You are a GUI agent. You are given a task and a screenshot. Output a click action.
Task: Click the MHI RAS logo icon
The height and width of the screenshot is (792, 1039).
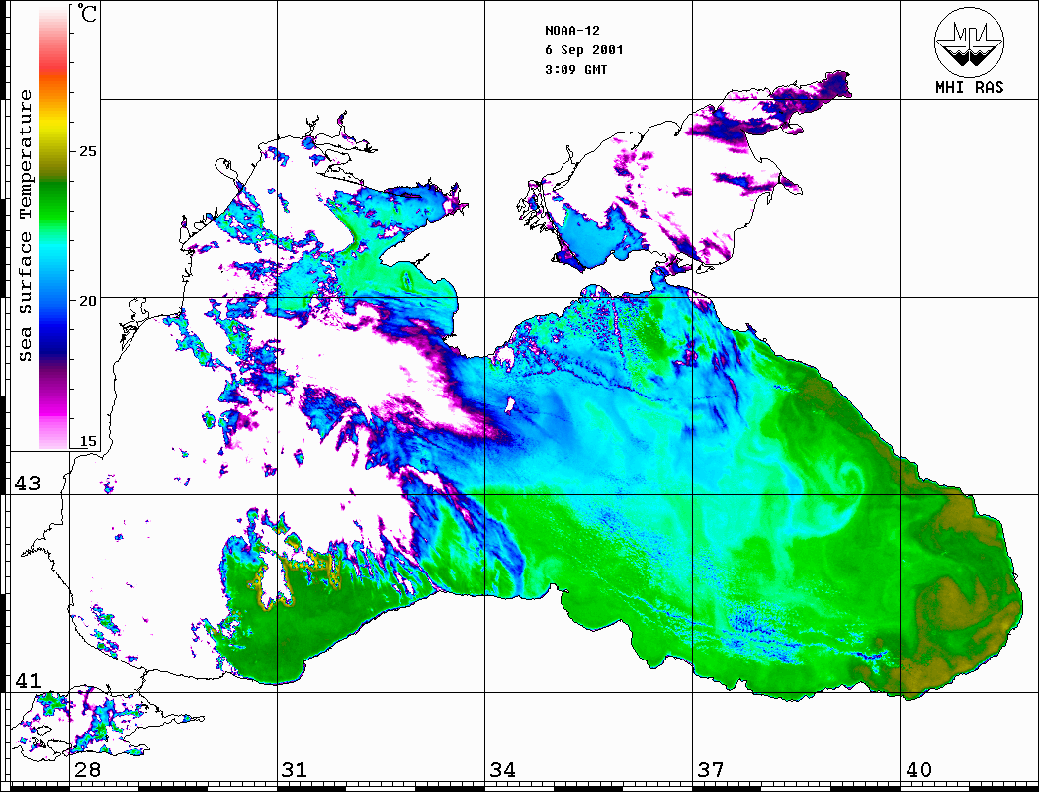pos(969,42)
